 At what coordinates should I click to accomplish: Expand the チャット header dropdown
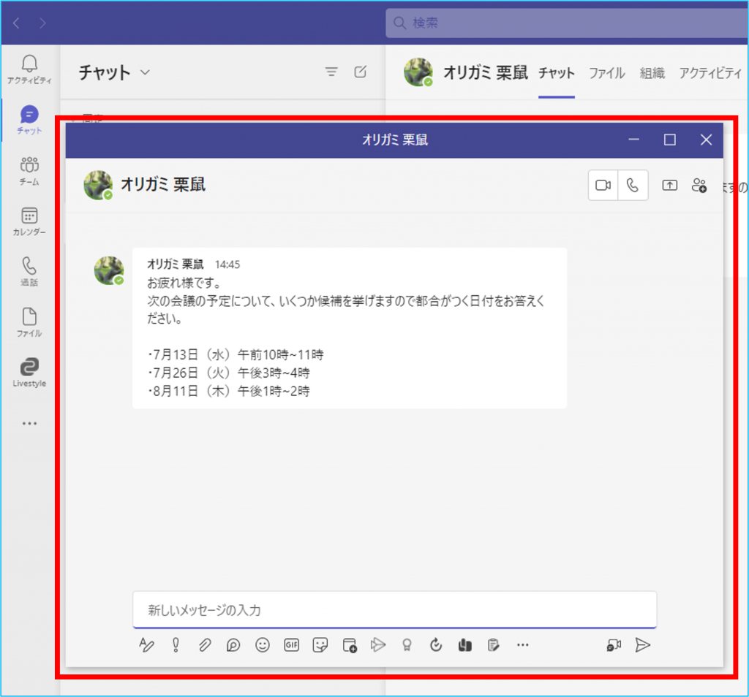[x=144, y=72]
